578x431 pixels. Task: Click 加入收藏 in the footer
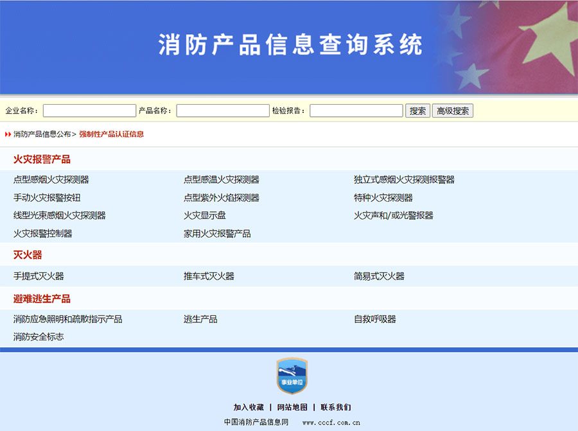249,407
